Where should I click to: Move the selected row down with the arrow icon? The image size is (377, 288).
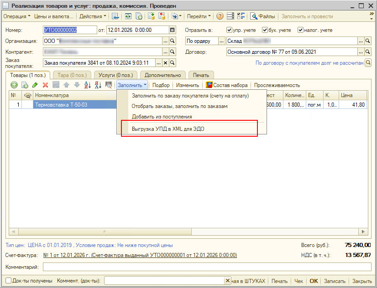(x=77, y=85)
